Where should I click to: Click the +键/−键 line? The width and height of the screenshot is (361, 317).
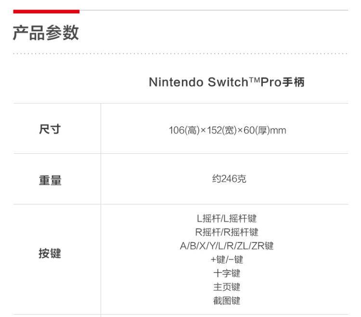coord(227,260)
